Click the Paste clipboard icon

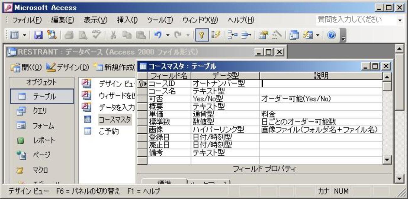(x=141, y=35)
